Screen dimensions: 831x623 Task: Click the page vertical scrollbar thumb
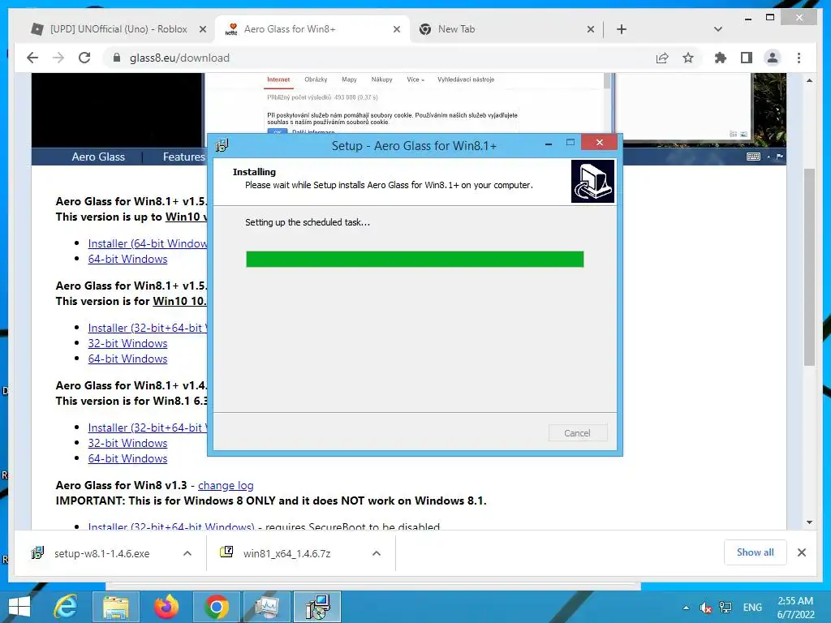[x=809, y=267]
